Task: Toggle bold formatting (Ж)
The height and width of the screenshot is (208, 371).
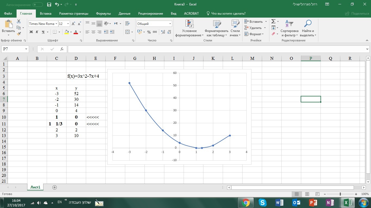Action: [31, 32]
